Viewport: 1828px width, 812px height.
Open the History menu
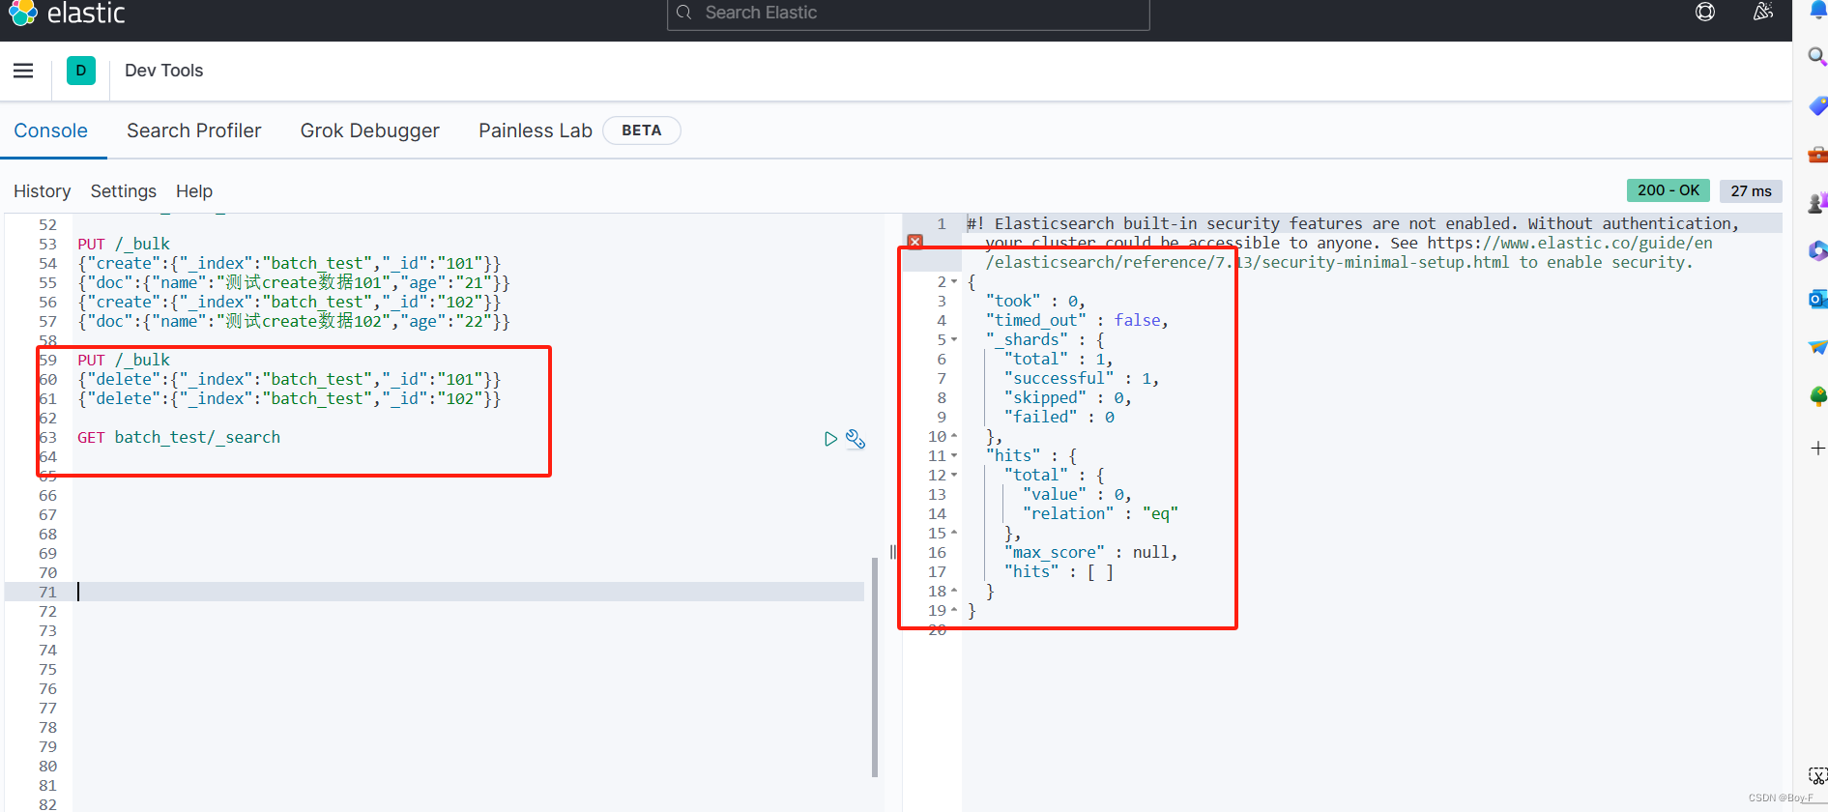[43, 191]
